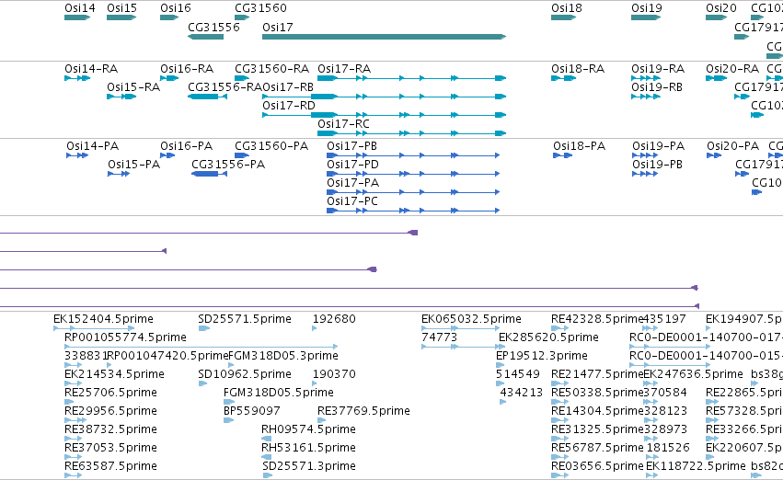Image resolution: width=783 pixels, height=480 pixels.
Task: Select the CG31556 gene label
Action: pyautogui.click(x=213, y=27)
